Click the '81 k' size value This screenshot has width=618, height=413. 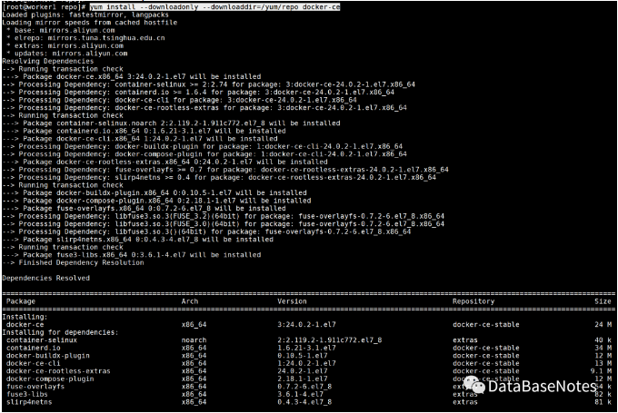pyautogui.click(x=603, y=402)
